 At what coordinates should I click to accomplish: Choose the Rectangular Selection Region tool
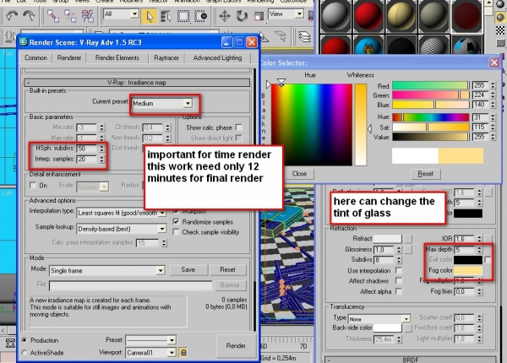pos(183,16)
